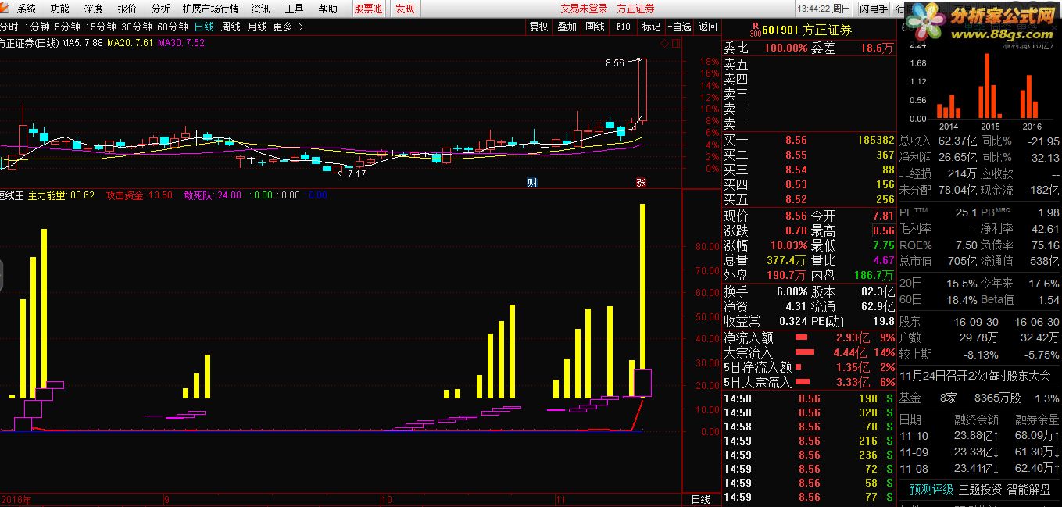Switch to the 5分钟 period tab
1062x507 pixels.
coord(68,27)
